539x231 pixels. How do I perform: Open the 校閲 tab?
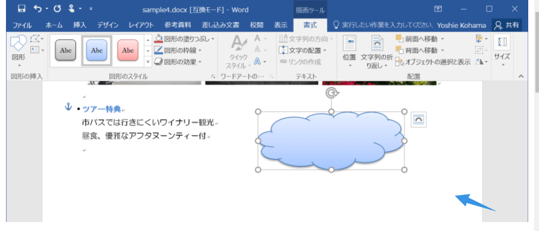point(256,25)
